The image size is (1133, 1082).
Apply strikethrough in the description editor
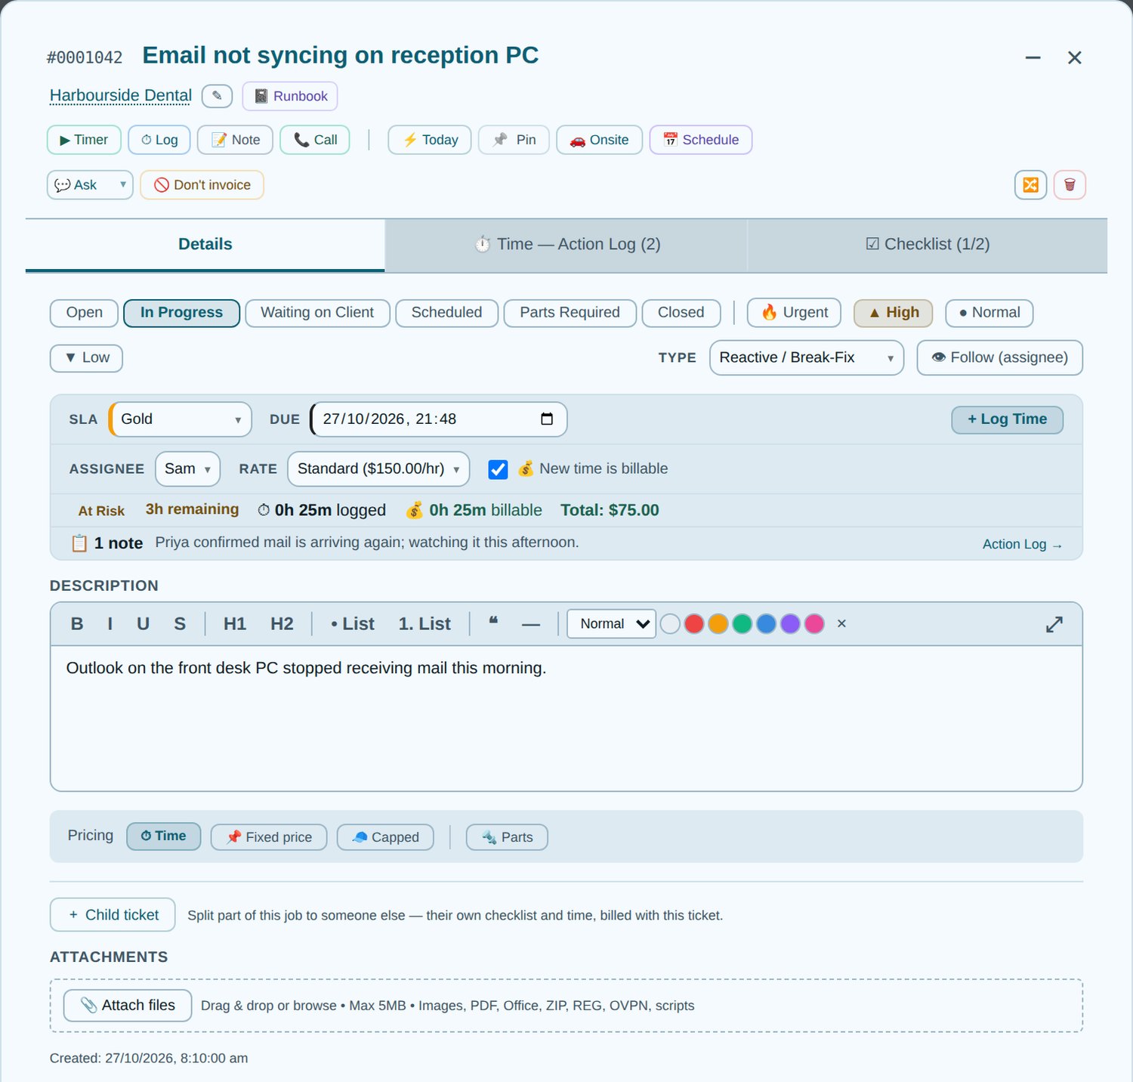click(x=180, y=624)
